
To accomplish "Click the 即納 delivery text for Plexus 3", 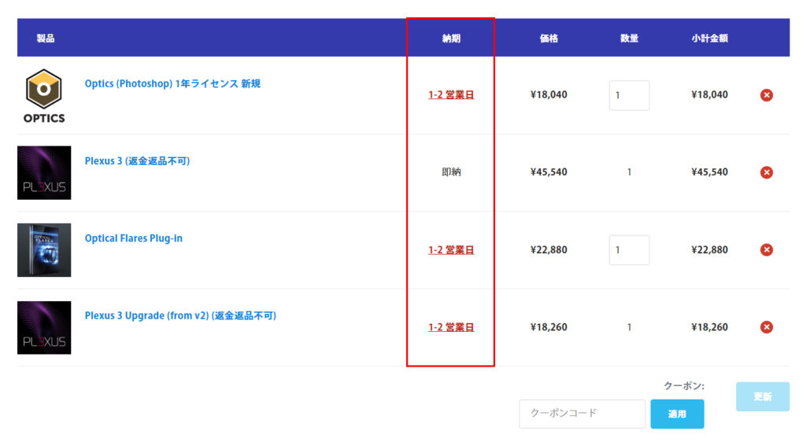I will point(451,172).
